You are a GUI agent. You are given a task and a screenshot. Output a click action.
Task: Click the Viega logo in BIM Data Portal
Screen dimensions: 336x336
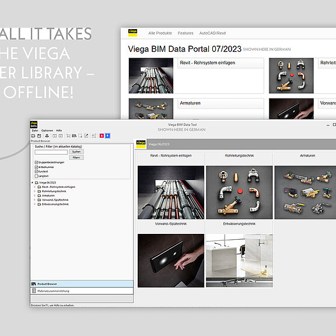point(132,33)
